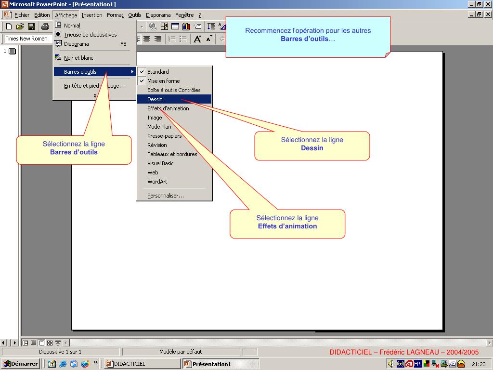Click the Numbered list icon
The image size is (493, 370).
172,39
